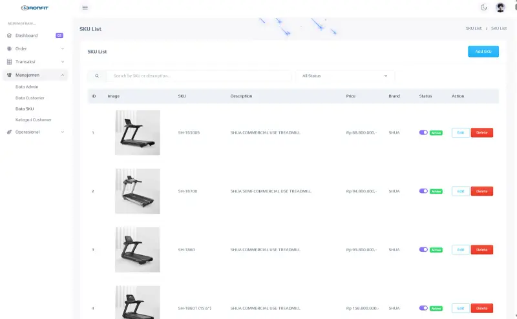Toggle status switch for SH-T6500S
517x319 pixels.
pyautogui.click(x=423, y=132)
